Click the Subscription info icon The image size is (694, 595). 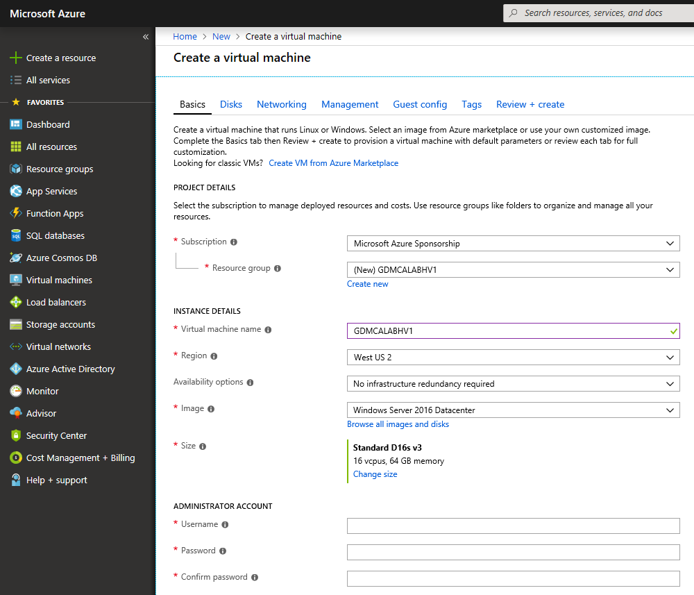[234, 242]
